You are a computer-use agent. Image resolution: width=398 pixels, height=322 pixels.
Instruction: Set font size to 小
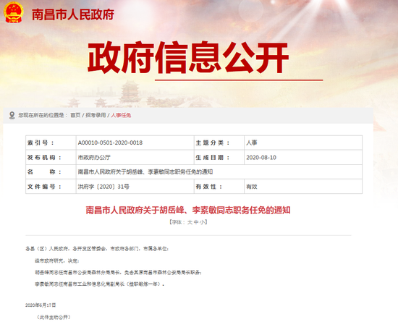tap(202, 222)
